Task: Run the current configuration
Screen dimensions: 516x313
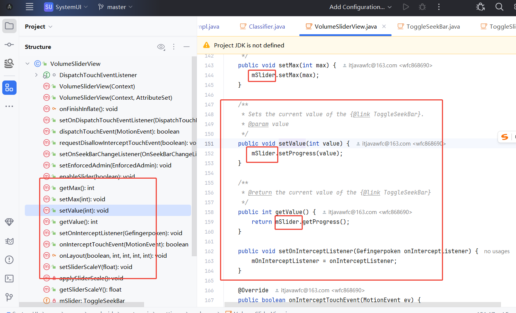Action: pyautogui.click(x=405, y=7)
